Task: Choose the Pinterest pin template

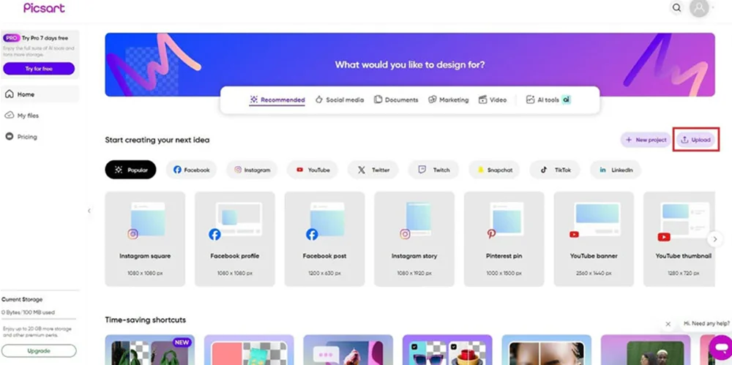Action: 504,238
